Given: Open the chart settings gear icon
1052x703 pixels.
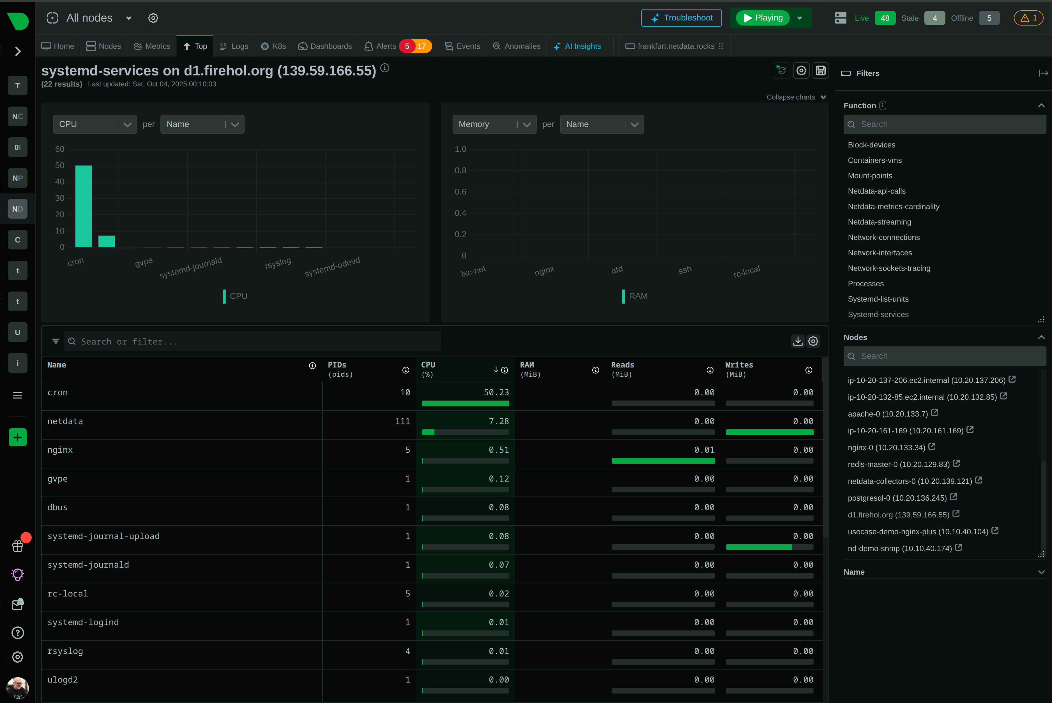Looking at the screenshot, I should point(801,70).
